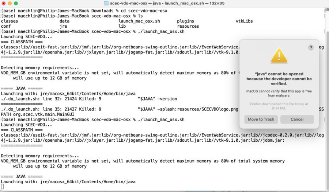The height and width of the screenshot is (192, 329).
Task: Open help with the question mark button
Action: pyautogui.click(x=311, y=47)
